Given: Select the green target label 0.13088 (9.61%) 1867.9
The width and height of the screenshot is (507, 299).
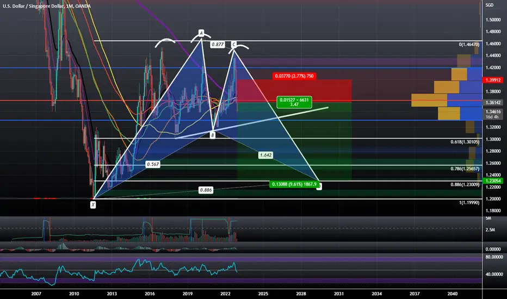Looking at the screenshot, I should tap(294, 184).
